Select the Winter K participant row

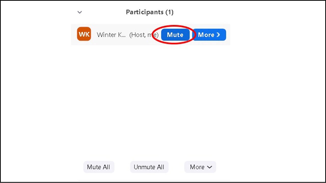(151, 35)
